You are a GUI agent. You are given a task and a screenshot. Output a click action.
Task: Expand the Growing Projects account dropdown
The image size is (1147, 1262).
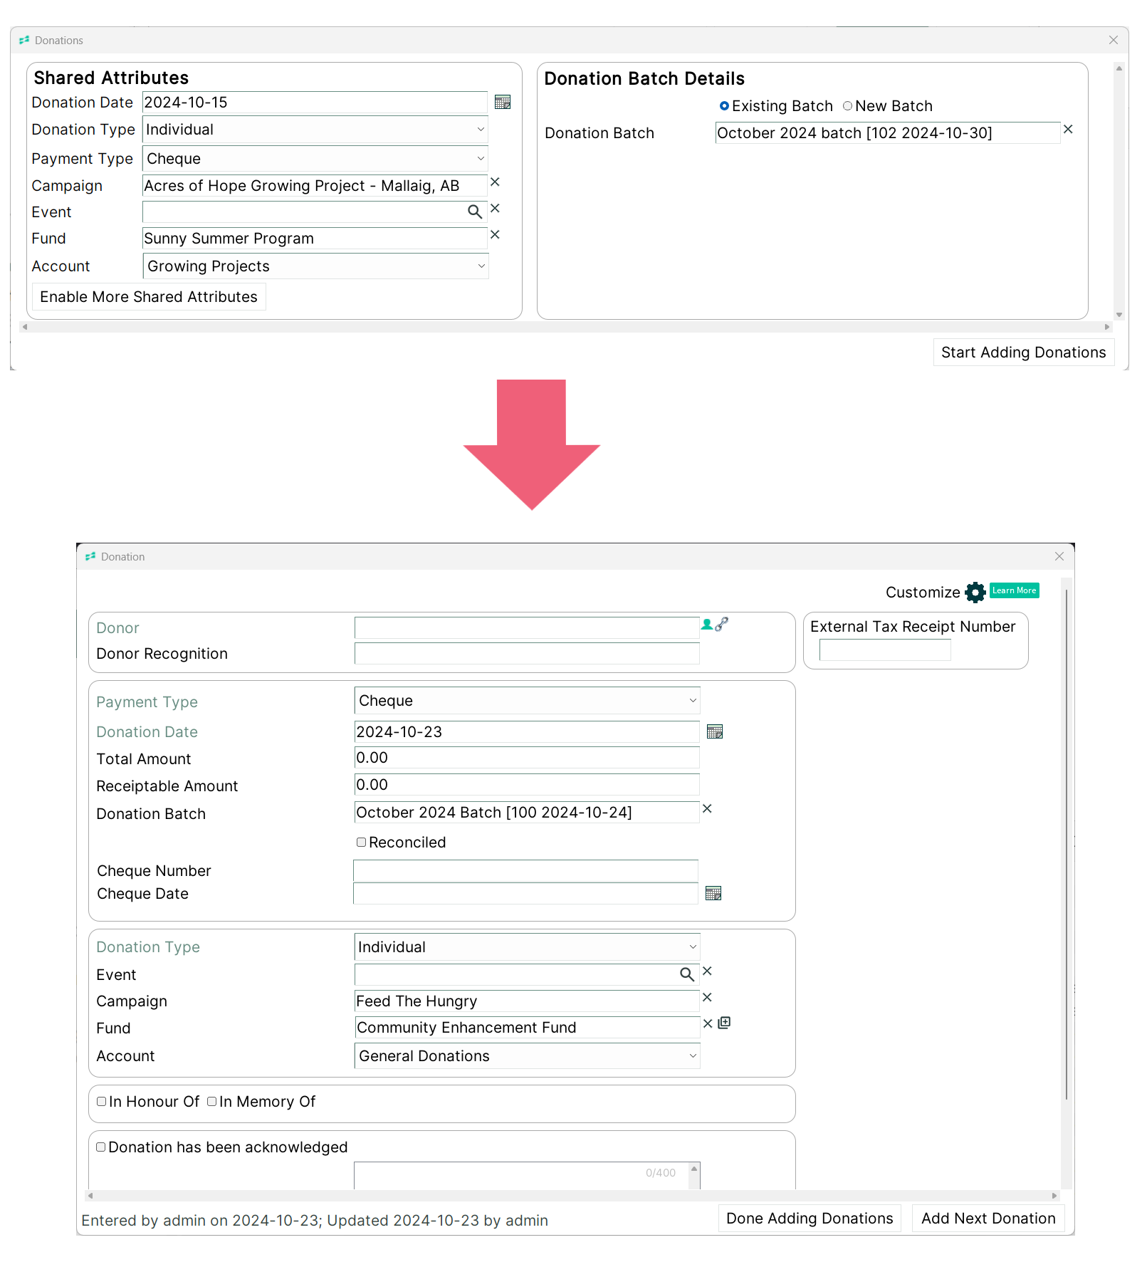point(316,266)
